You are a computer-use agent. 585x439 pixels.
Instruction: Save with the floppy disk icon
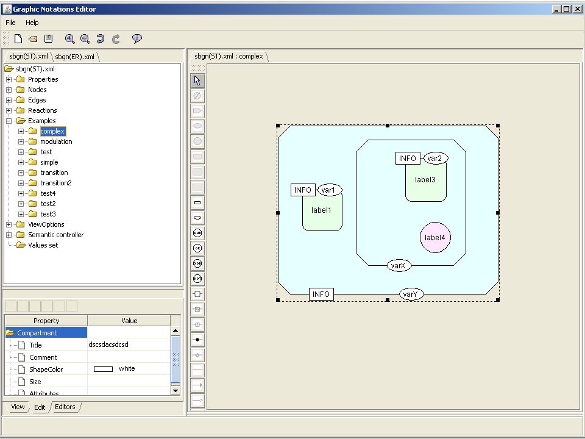point(49,38)
